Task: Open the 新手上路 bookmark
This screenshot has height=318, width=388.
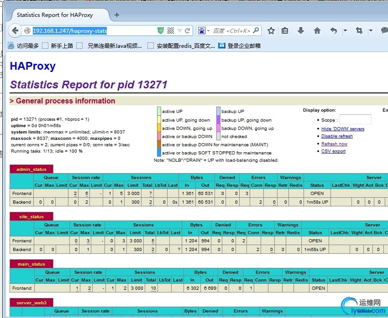Action: coord(58,46)
